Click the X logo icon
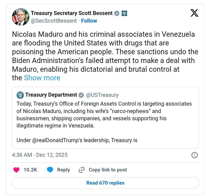205x196 pixels. pyautogui.click(x=194, y=13)
